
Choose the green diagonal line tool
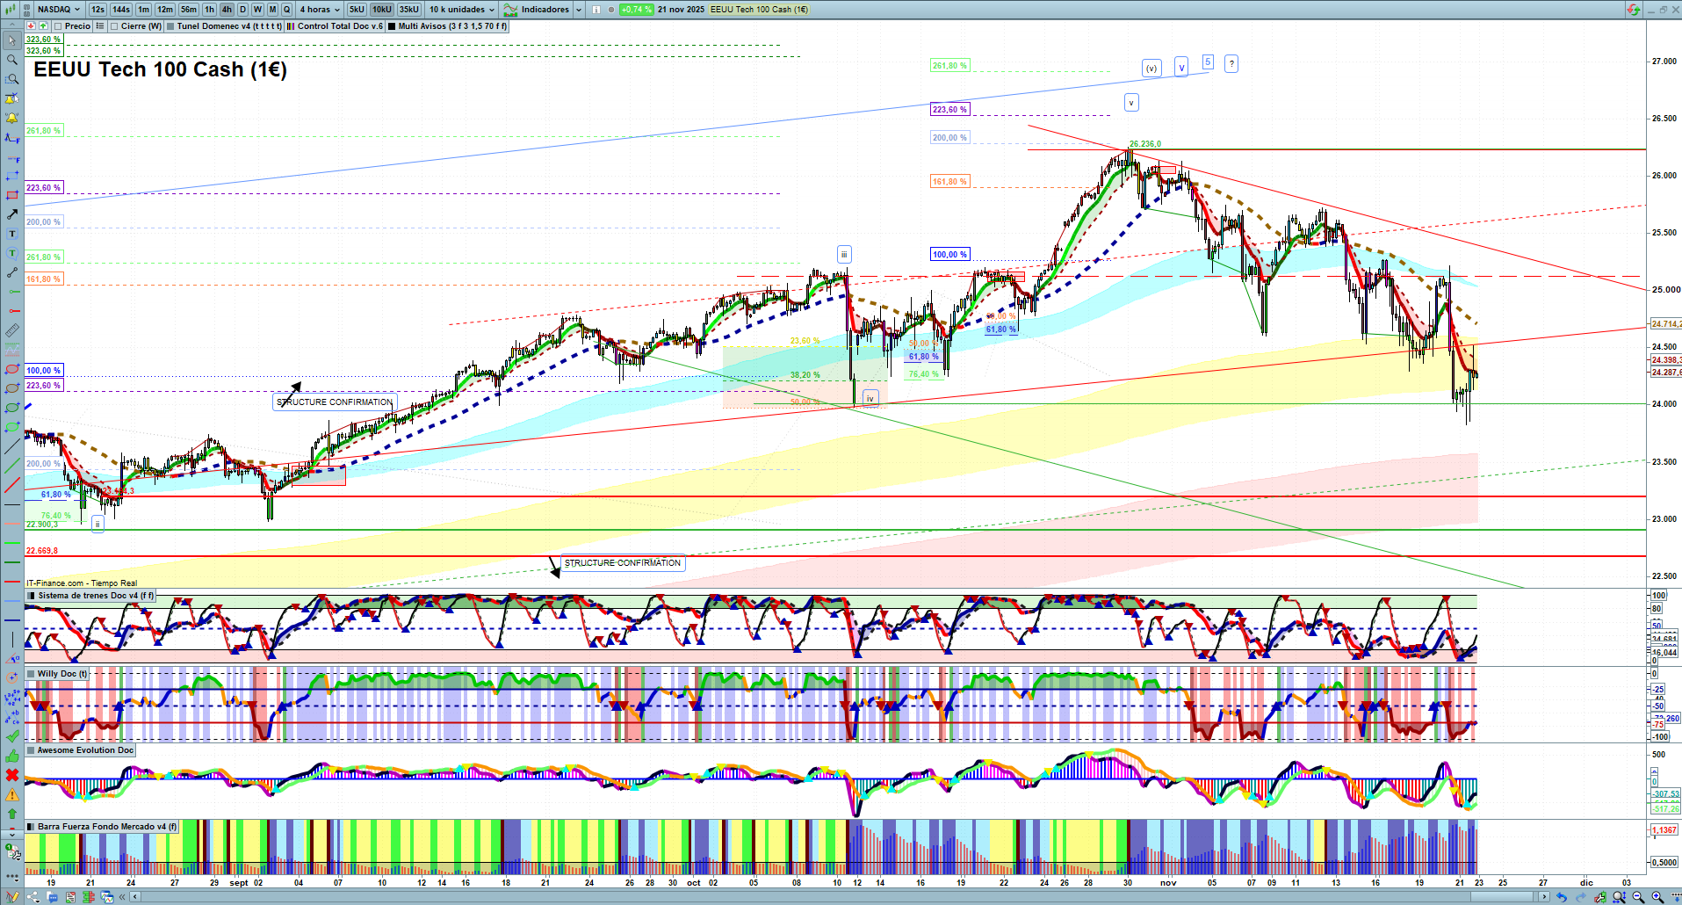pos(12,466)
